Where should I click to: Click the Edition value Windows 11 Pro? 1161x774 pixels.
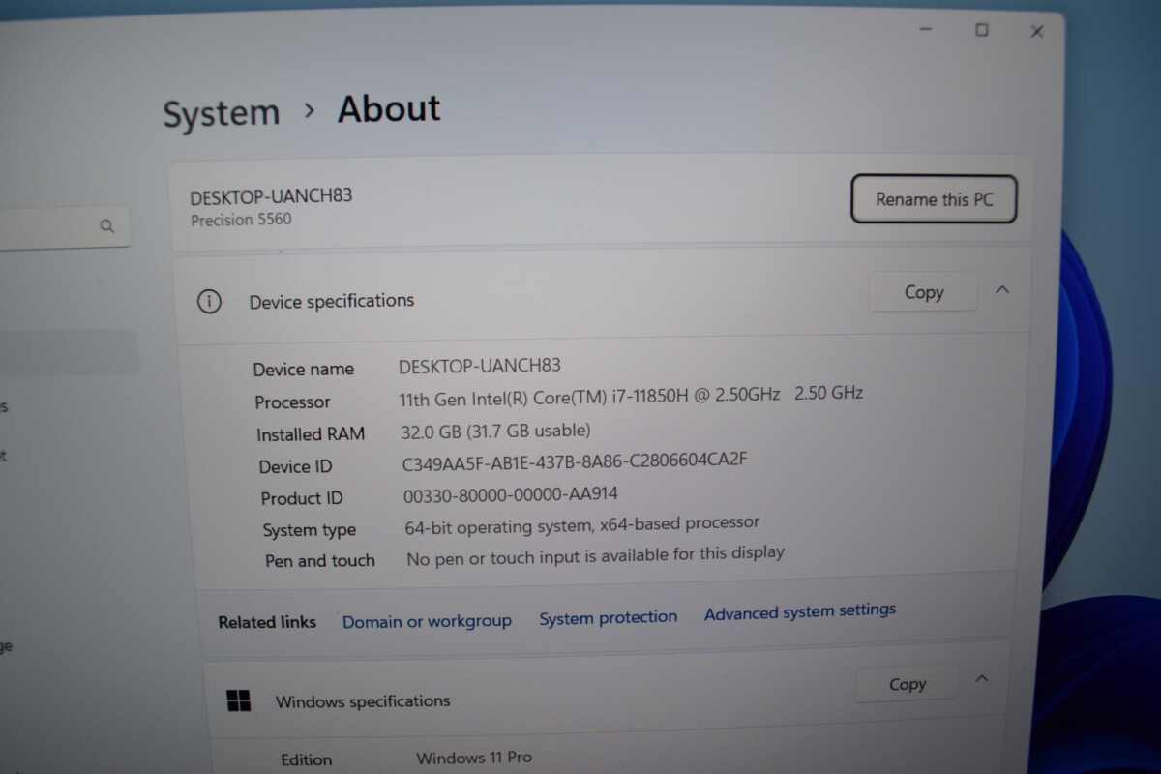coord(474,758)
